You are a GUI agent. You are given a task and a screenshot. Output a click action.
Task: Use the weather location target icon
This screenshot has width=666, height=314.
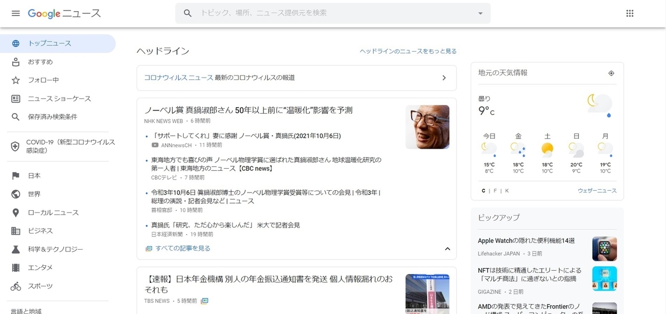[x=611, y=73]
